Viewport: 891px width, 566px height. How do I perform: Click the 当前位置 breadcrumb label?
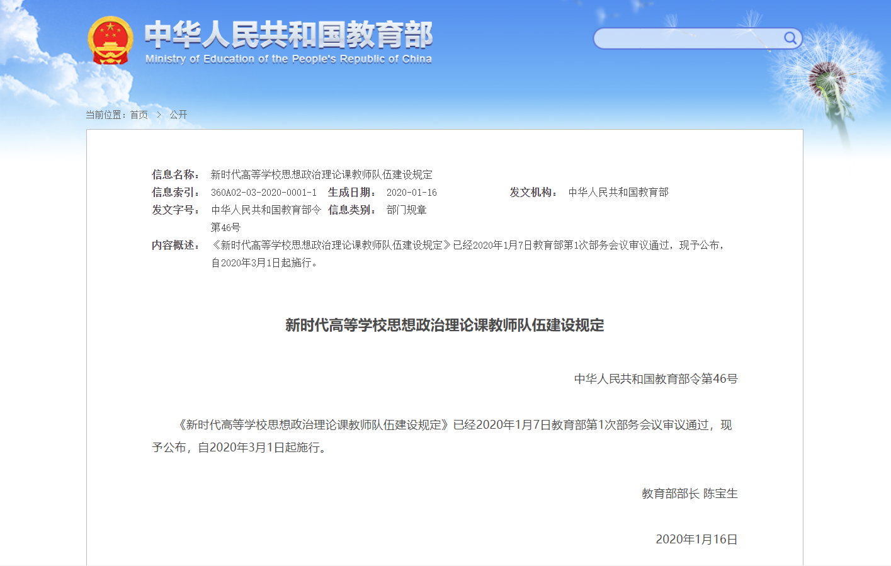[106, 115]
